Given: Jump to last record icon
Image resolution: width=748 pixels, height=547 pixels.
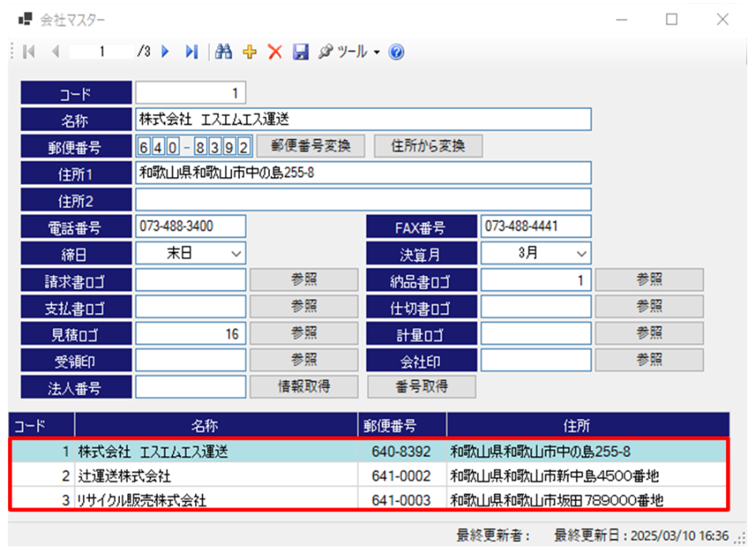Looking at the screenshot, I should coord(191,51).
